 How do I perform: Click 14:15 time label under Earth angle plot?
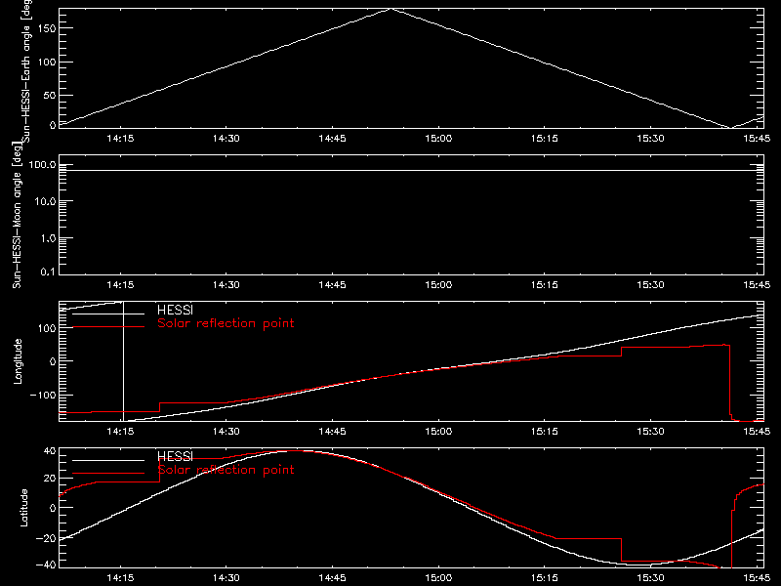point(120,139)
